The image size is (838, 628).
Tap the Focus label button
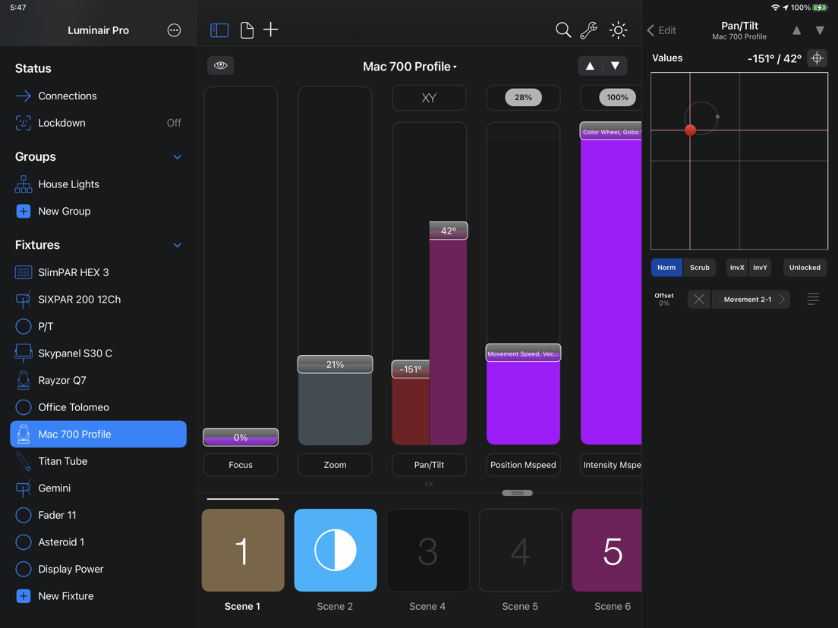(241, 465)
